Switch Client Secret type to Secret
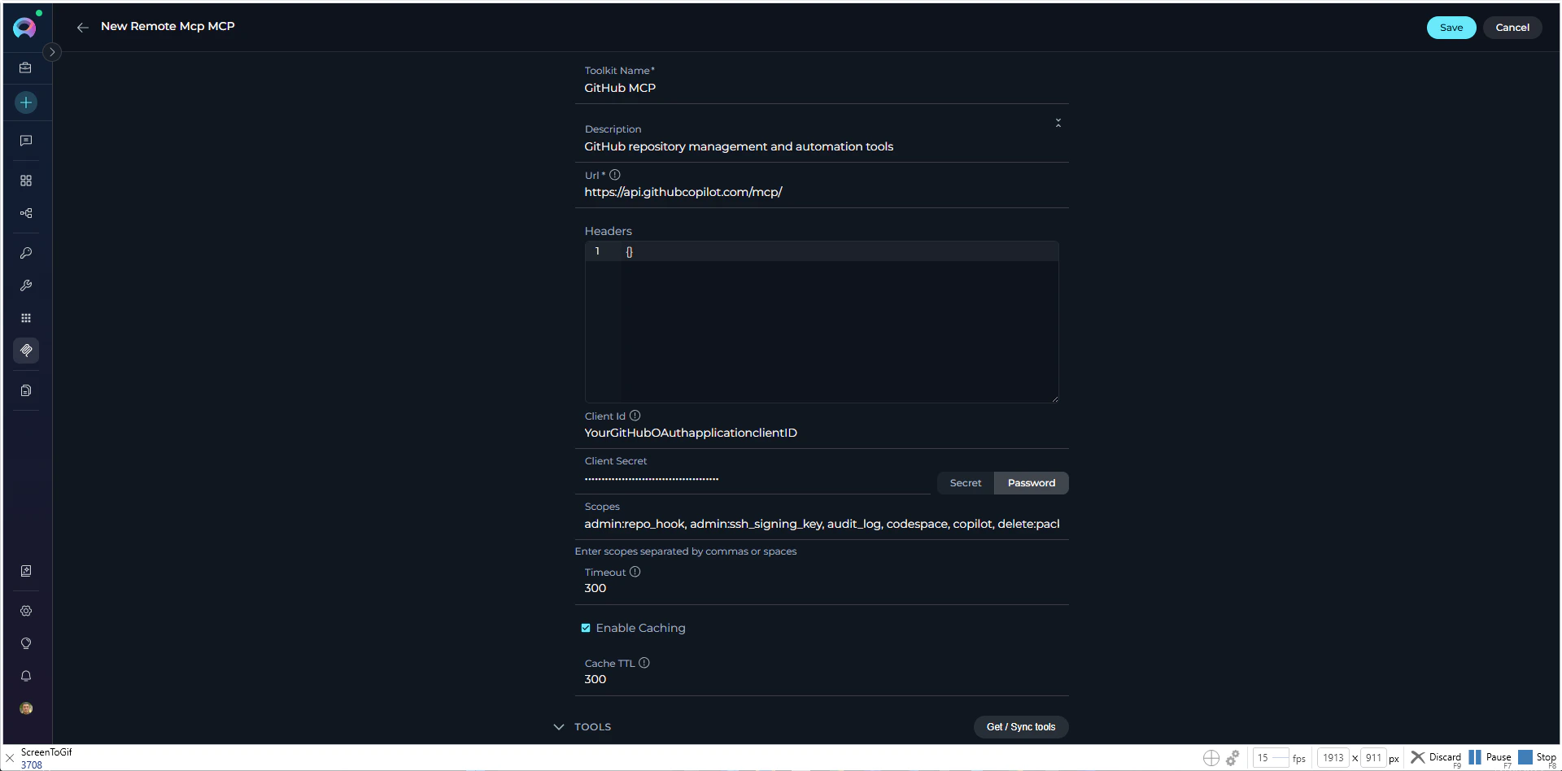The image size is (1562, 771). [966, 483]
